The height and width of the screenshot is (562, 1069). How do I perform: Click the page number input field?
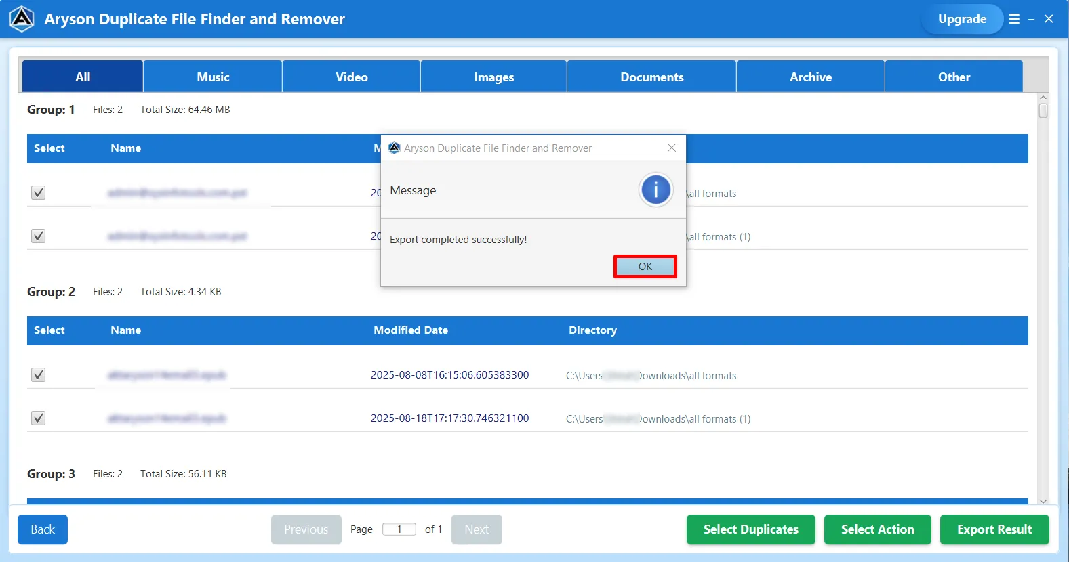coord(399,529)
